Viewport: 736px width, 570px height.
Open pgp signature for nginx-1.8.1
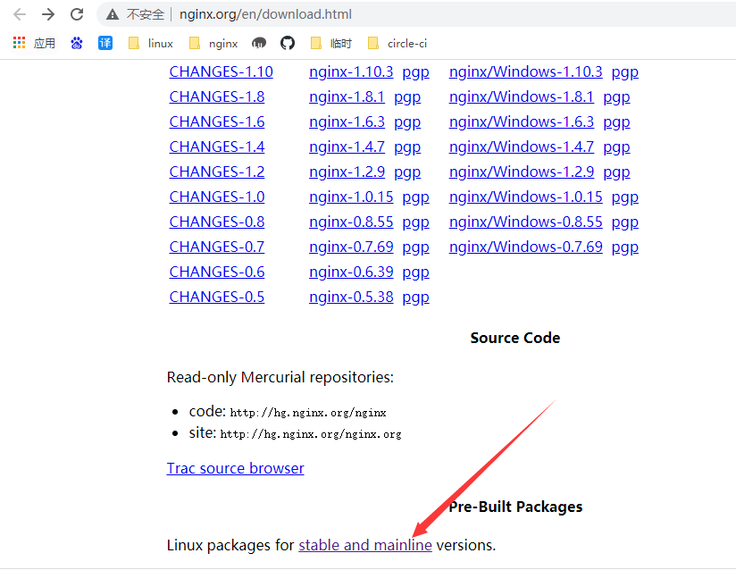tap(407, 97)
